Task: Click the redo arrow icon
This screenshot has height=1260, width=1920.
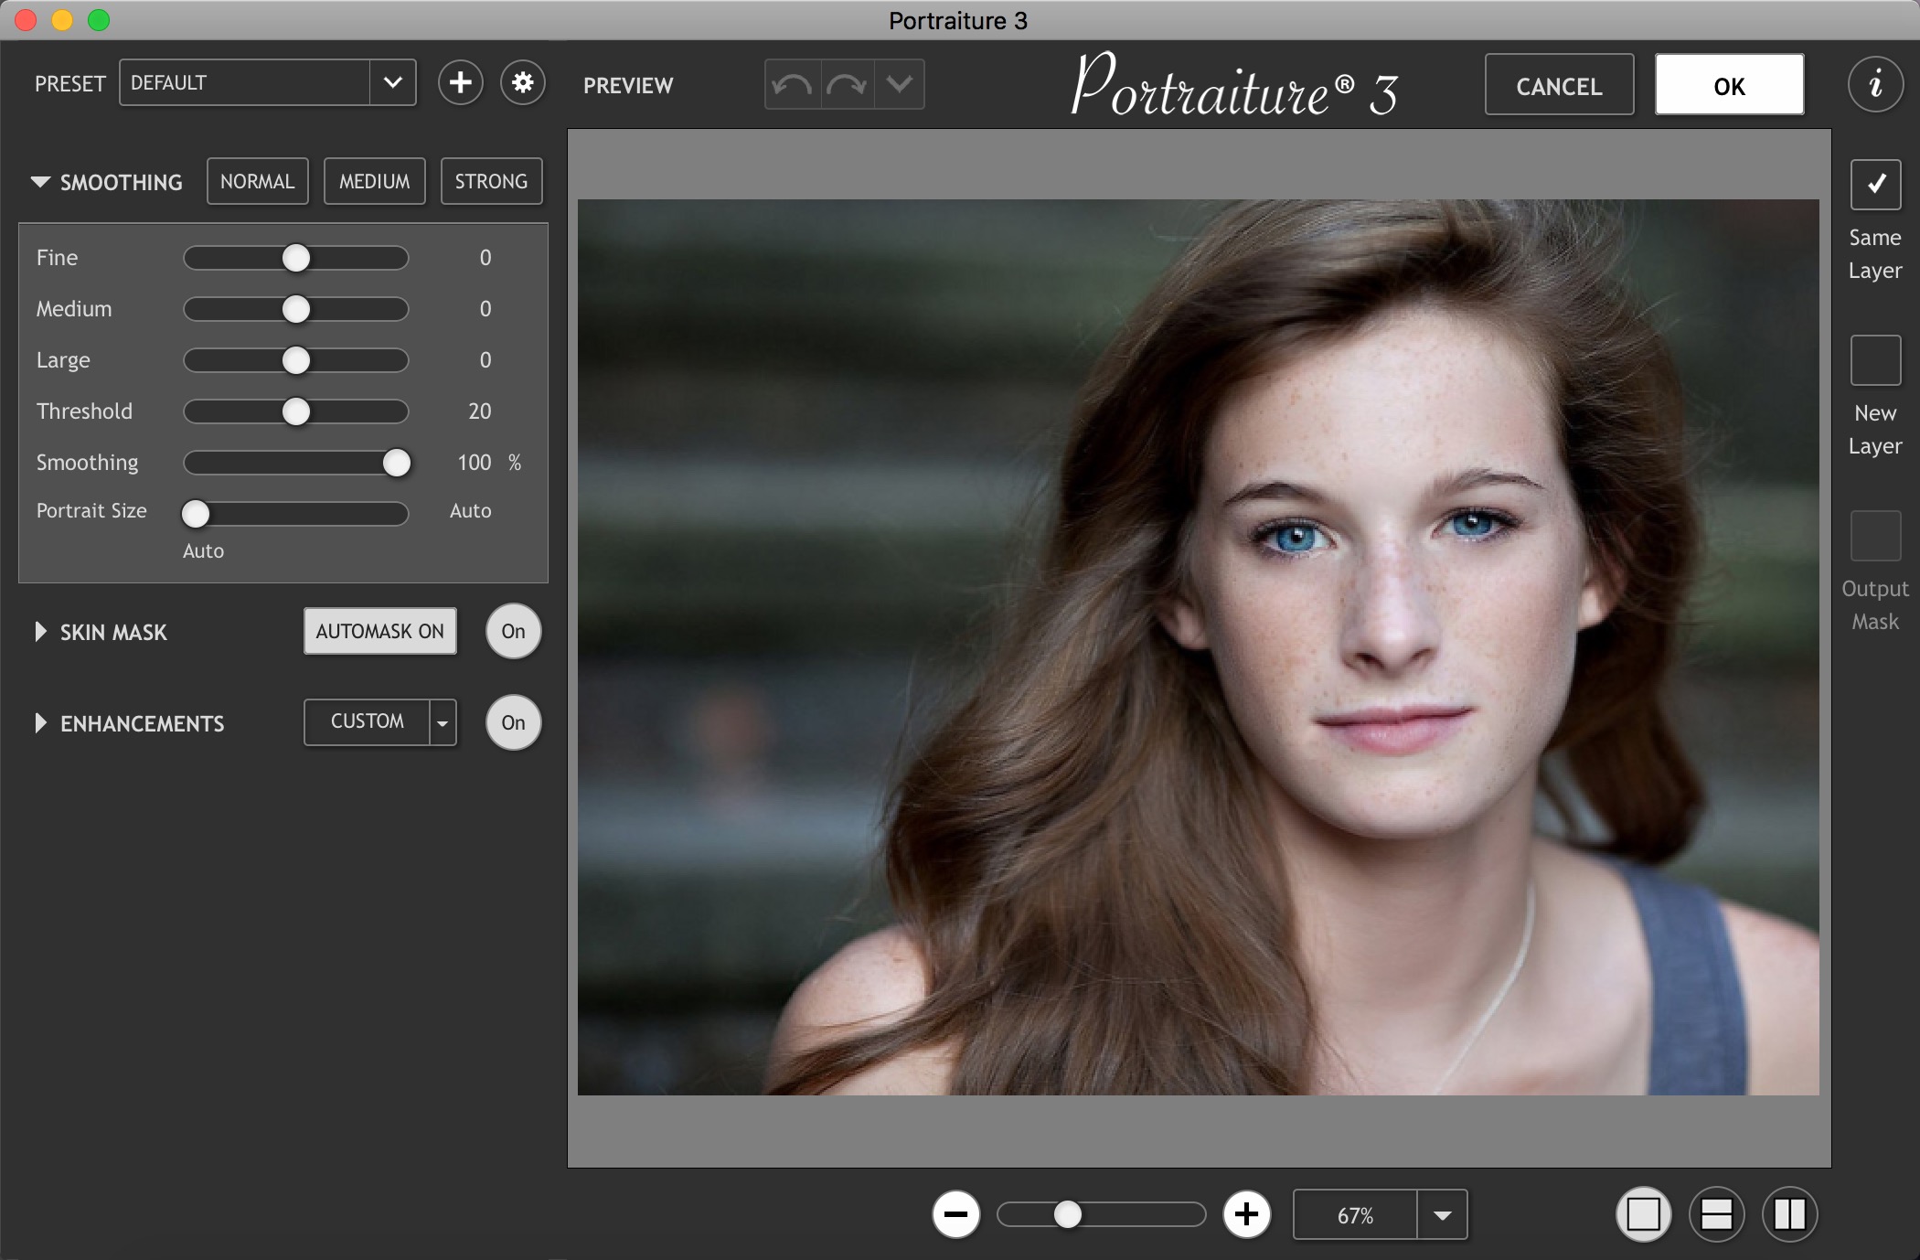Action: [847, 85]
